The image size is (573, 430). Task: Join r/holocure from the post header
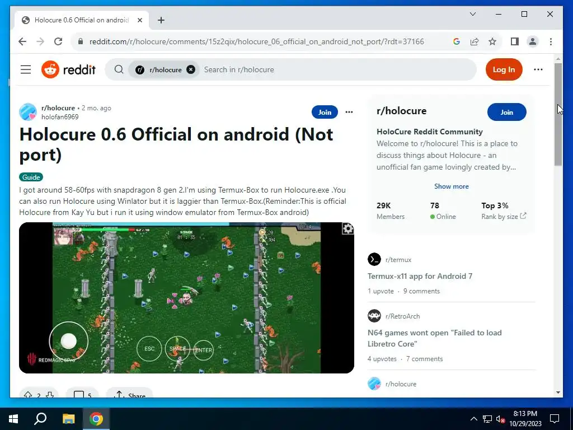pyautogui.click(x=325, y=112)
